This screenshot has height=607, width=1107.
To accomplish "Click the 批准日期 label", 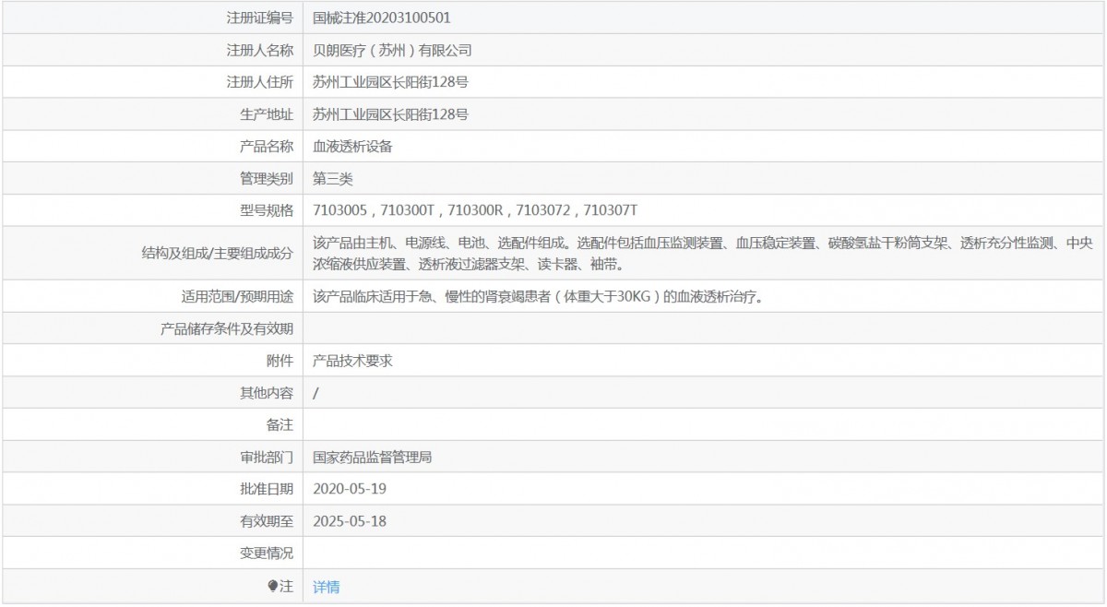I will point(267,489).
